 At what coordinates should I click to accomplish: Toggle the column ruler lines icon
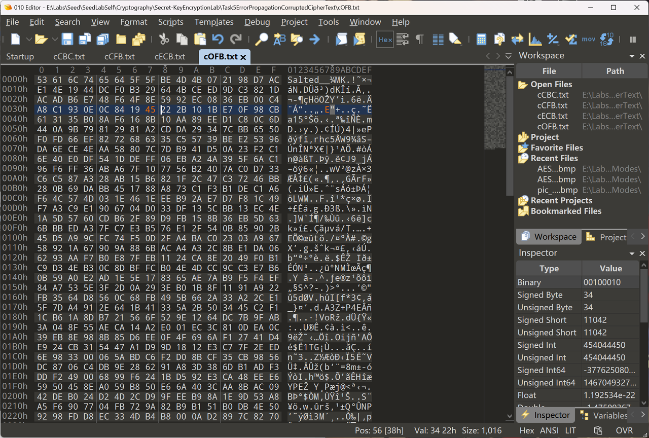[438, 39]
